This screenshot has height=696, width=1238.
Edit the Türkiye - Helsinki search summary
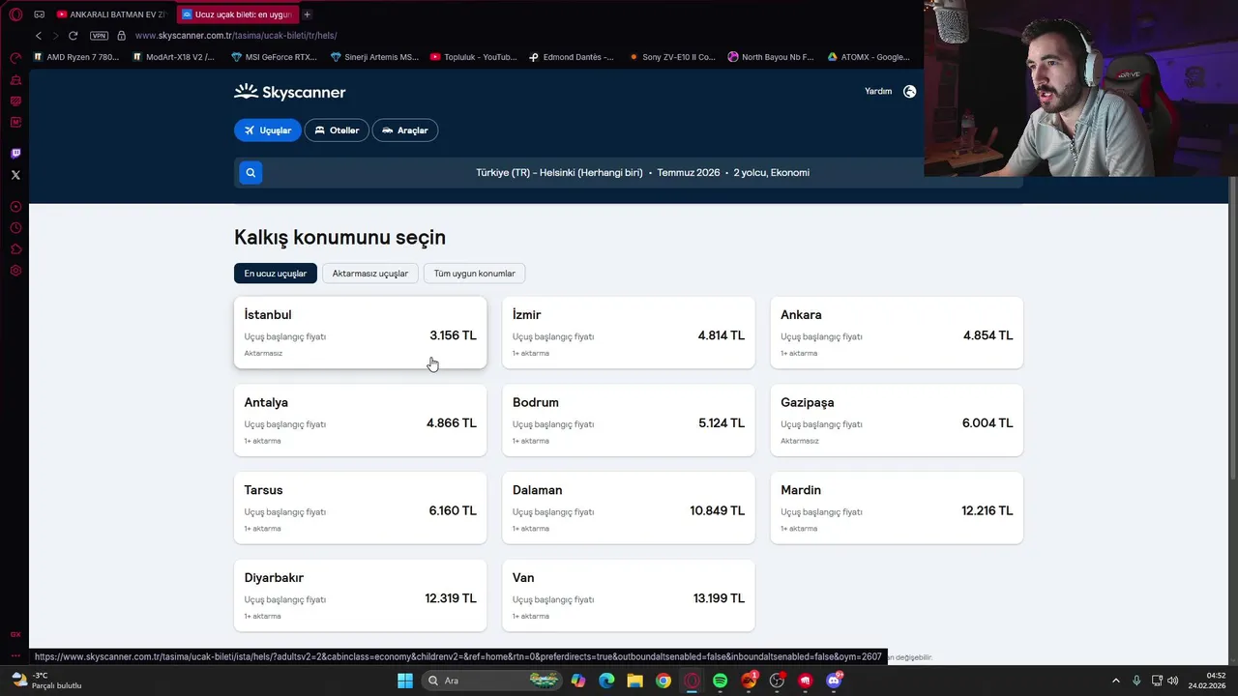(642, 173)
